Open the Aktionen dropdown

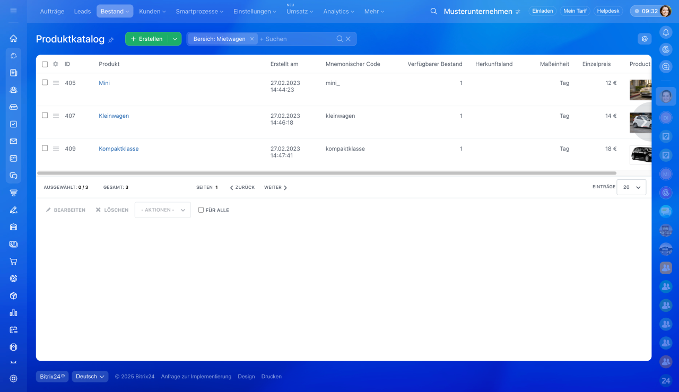[162, 210]
